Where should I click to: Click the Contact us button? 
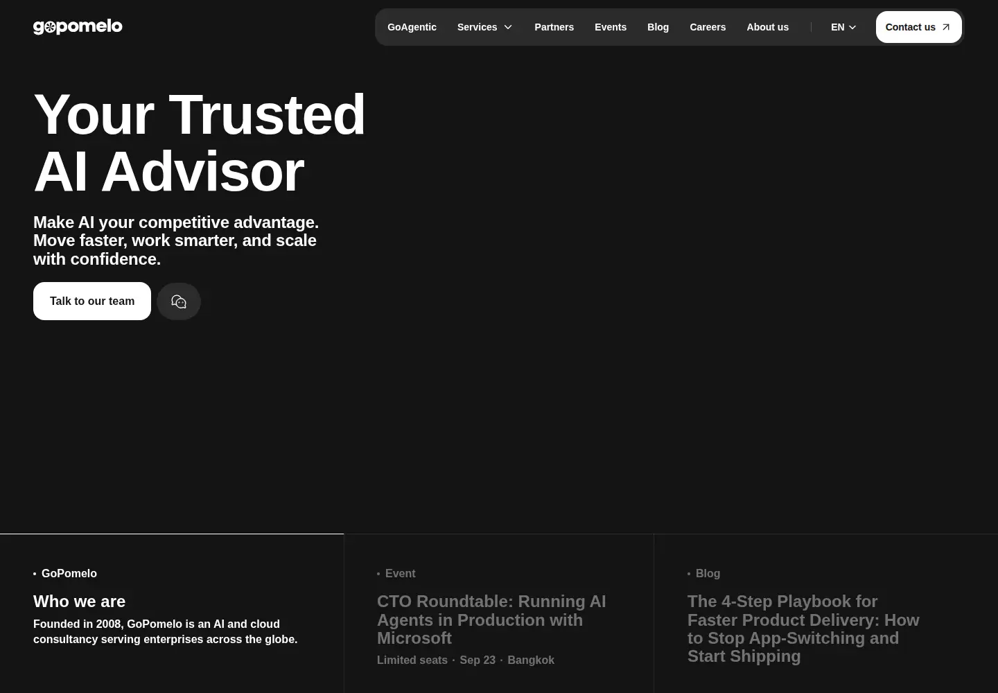click(x=918, y=27)
